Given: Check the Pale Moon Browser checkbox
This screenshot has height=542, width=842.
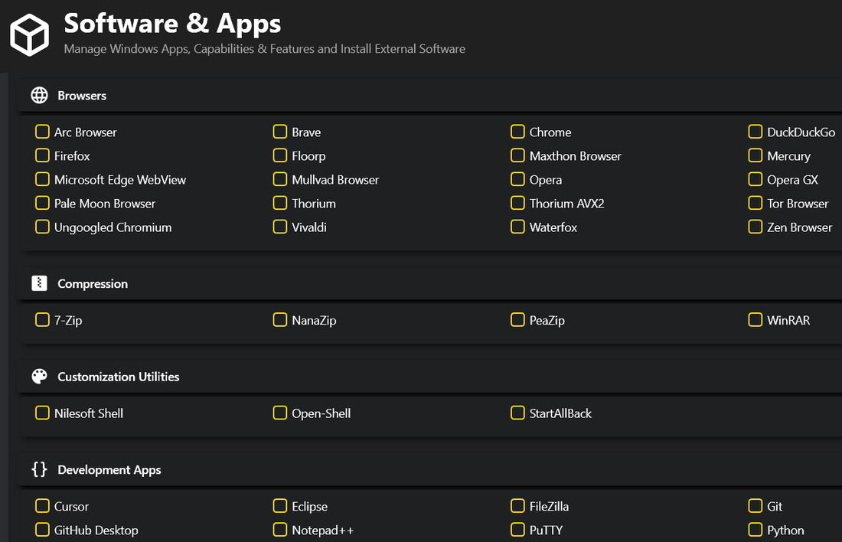Looking at the screenshot, I should [x=42, y=203].
